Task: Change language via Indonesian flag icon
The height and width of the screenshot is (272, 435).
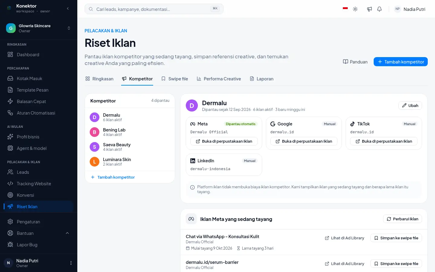Action: click(345, 9)
